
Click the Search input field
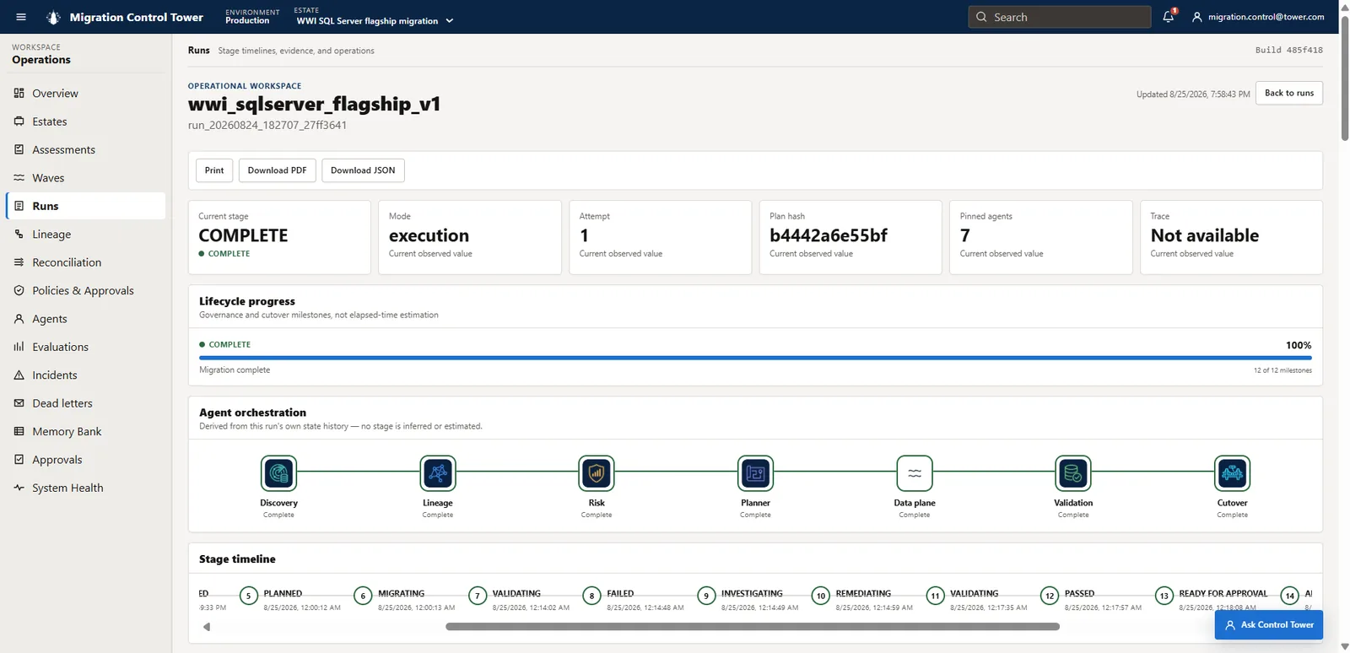point(1060,17)
